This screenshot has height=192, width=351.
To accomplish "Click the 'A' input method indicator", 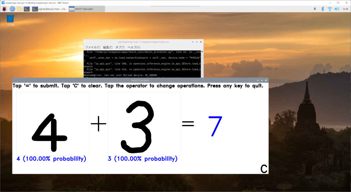I will [315, 9].
